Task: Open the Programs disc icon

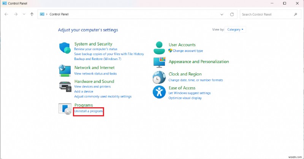Action: coord(65,109)
